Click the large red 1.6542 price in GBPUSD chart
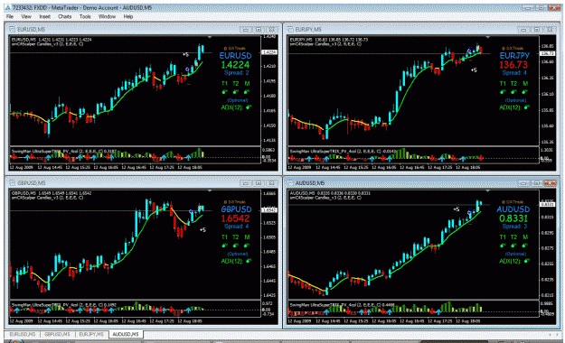565x343 pixels. 235,218
